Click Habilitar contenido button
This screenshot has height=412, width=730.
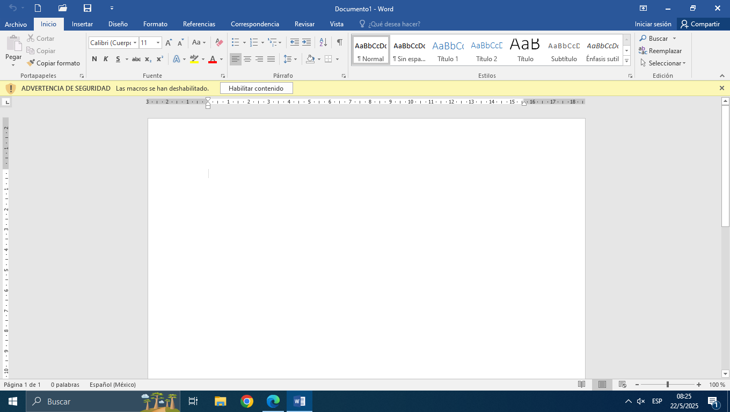[256, 88]
